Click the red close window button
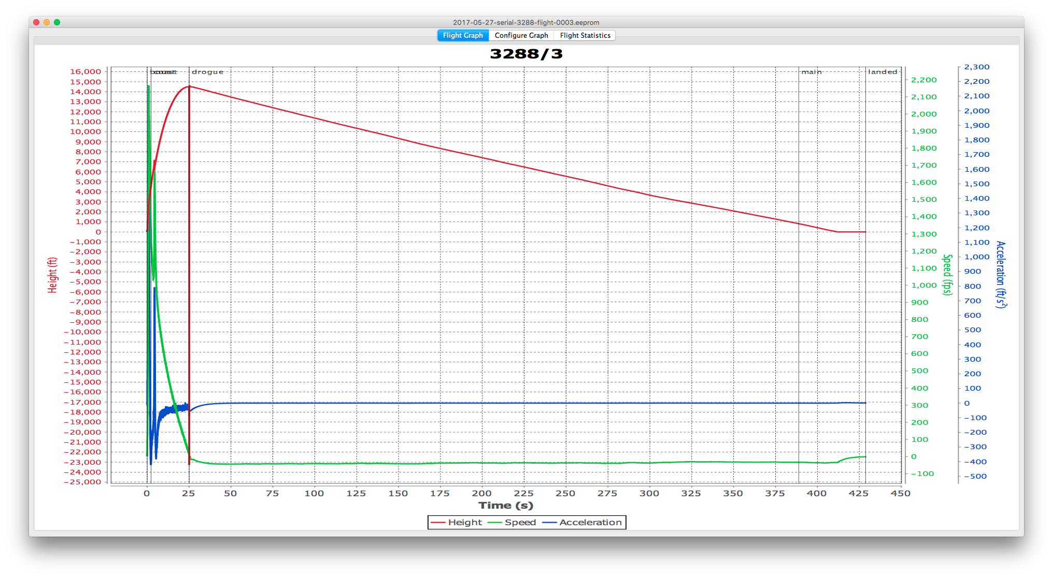Screen dimensions: 1053x578 point(36,22)
